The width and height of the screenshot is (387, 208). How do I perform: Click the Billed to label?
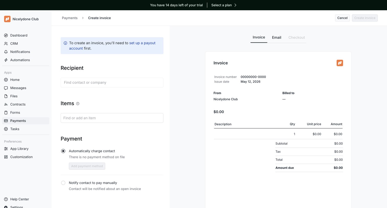pos(288,93)
